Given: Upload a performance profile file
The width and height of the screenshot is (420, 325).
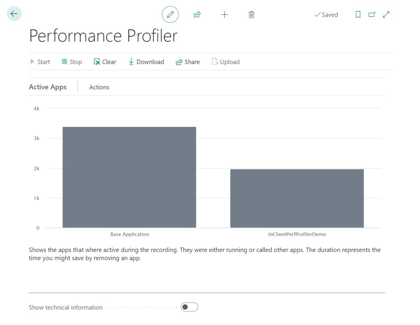Looking at the screenshot, I should (226, 62).
